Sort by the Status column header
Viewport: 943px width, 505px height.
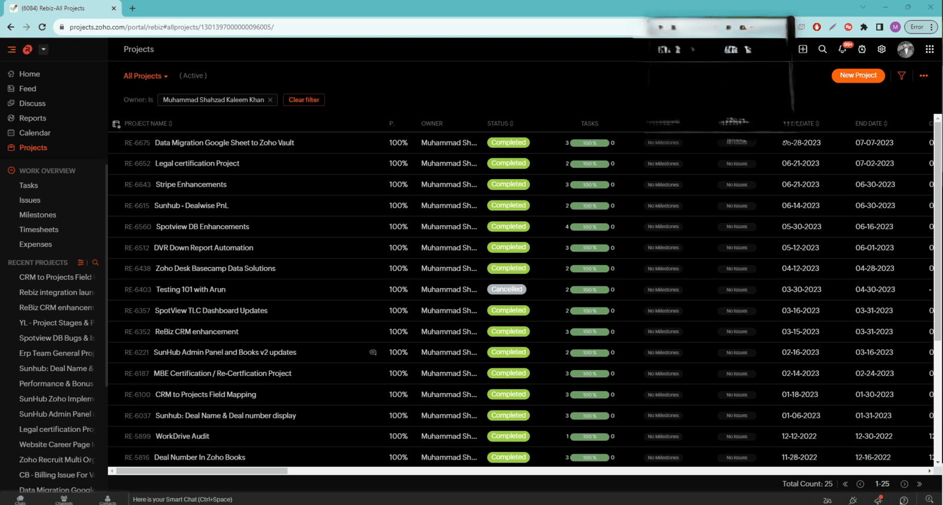[500, 124]
